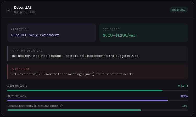Click the AE country code icon
Screen dimensions: 196x117
tap(9, 10)
